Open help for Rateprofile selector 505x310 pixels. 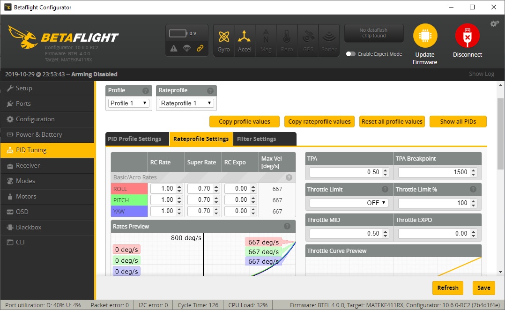(210, 91)
